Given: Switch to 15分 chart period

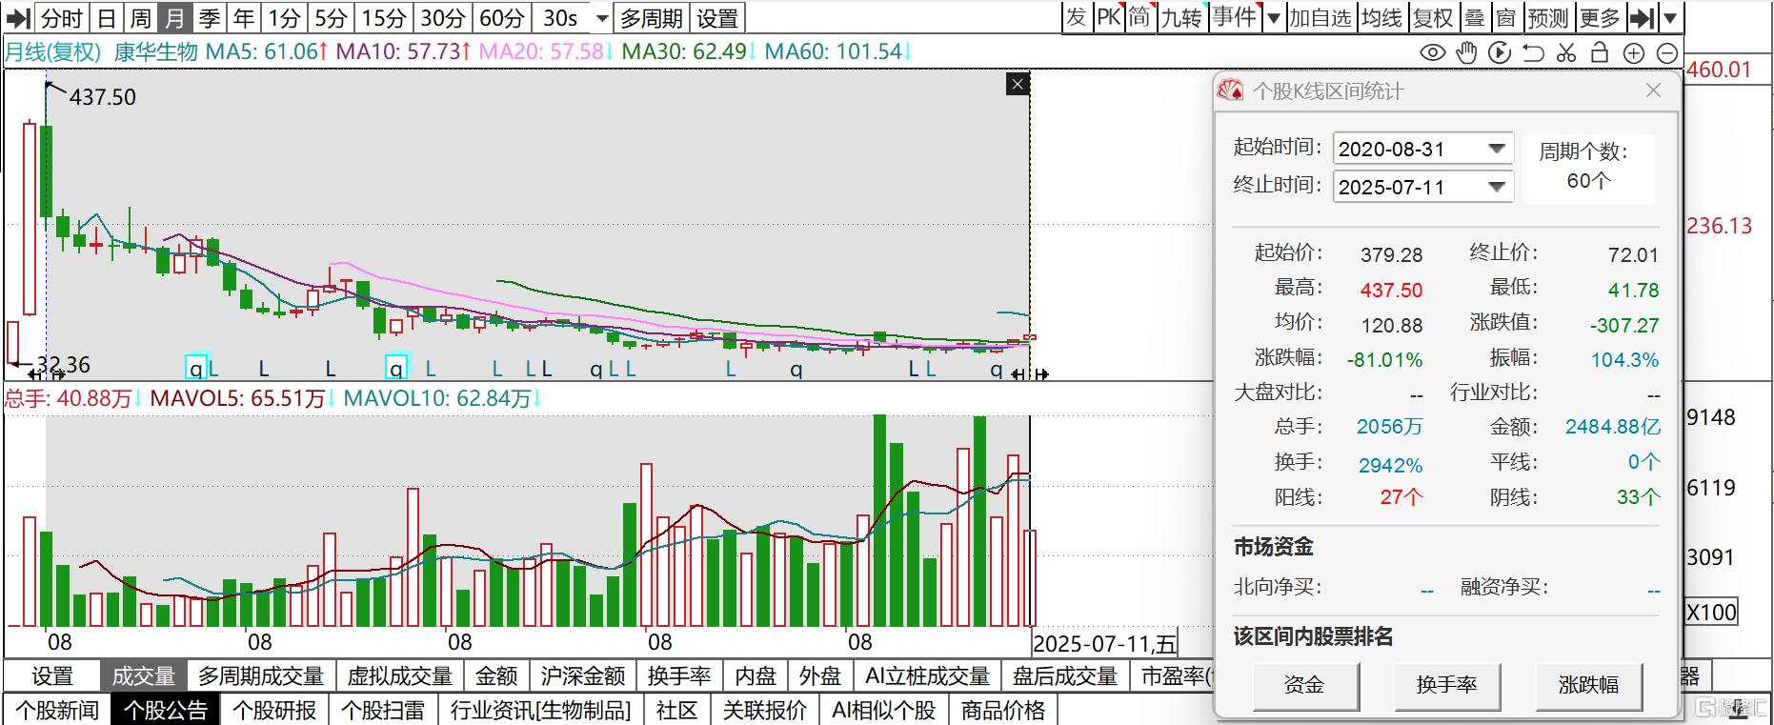Looking at the screenshot, I should (384, 18).
